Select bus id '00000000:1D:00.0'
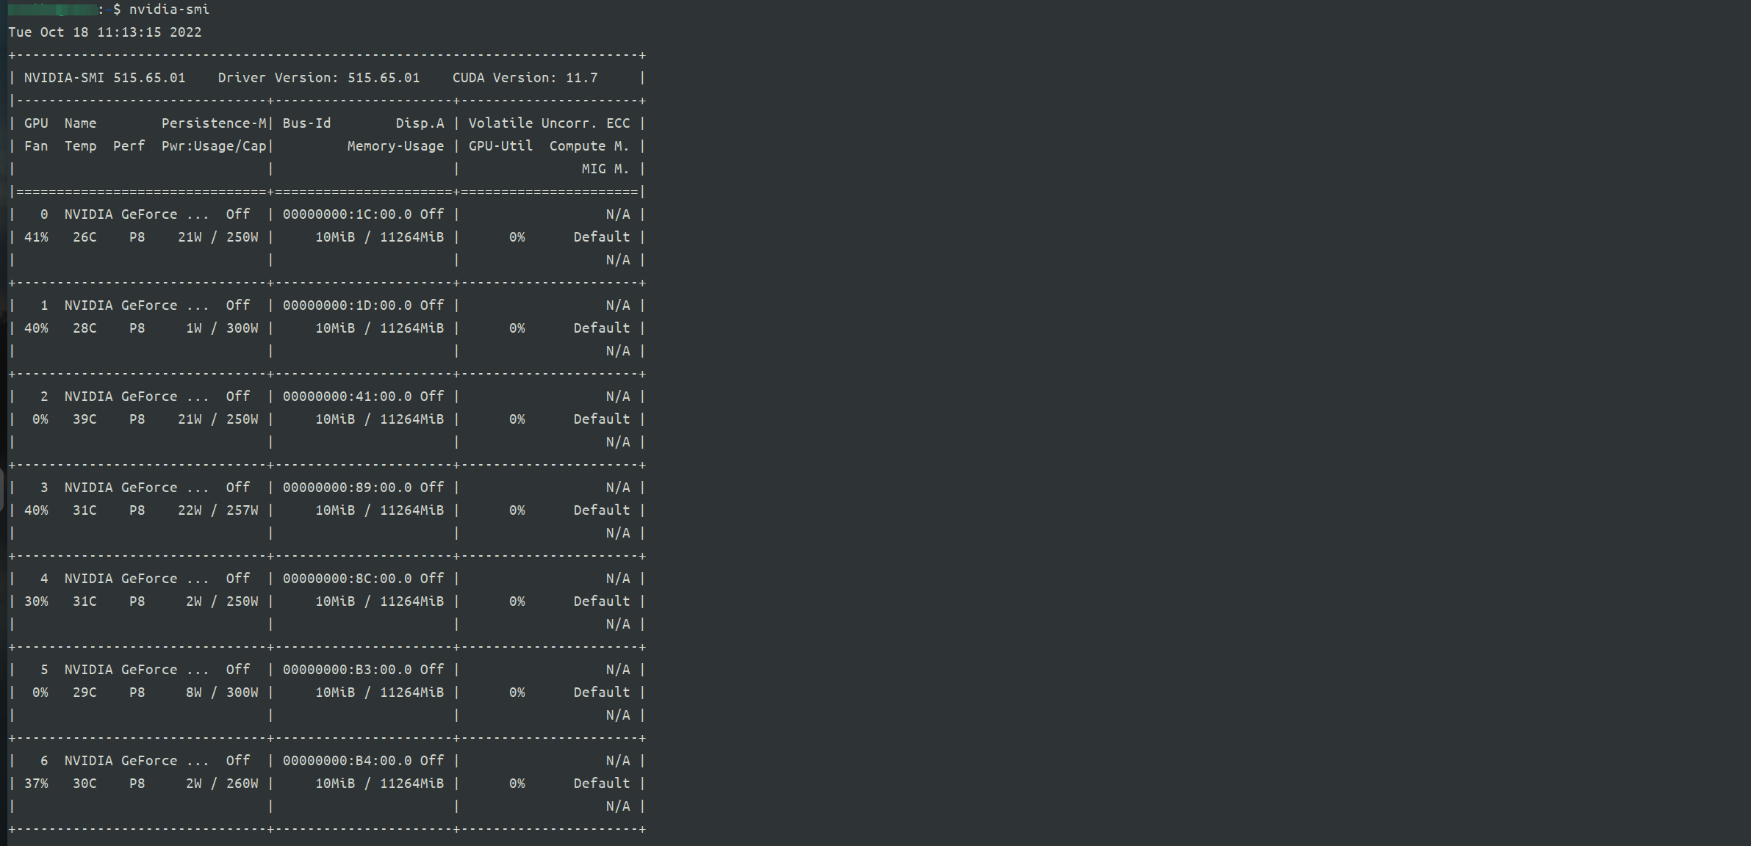The height and width of the screenshot is (846, 1751). pyautogui.click(x=348, y=305)
